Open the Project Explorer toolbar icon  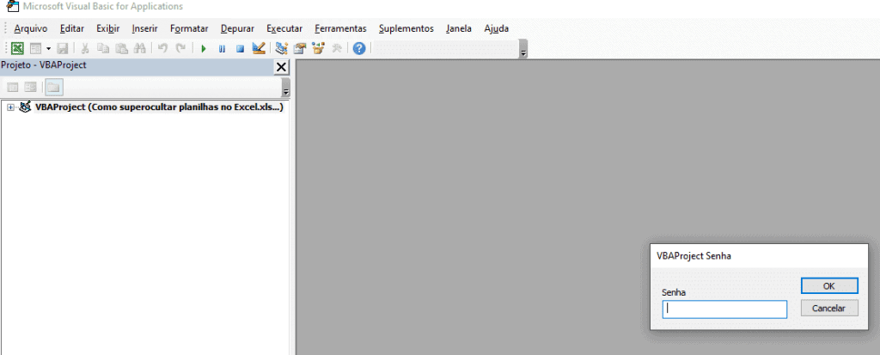pyautogui.click(x=282, y=48)
